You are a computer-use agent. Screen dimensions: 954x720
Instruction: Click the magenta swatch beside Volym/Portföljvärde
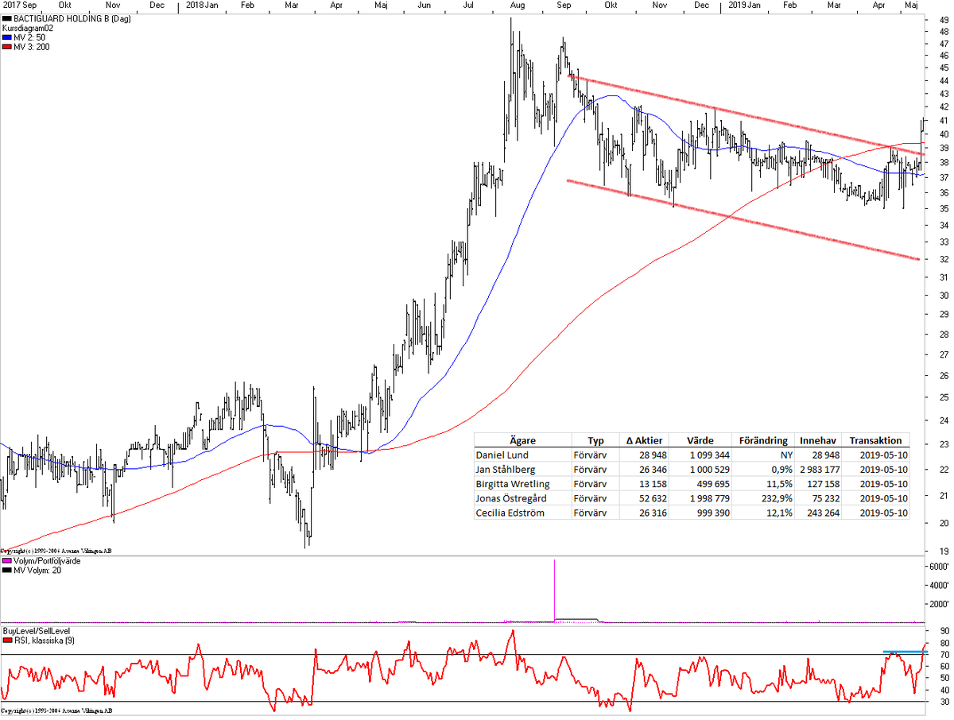pos(7,561)
